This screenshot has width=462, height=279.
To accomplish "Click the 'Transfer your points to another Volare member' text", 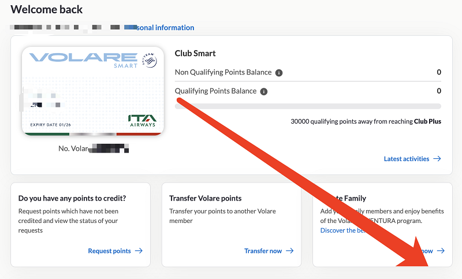I will (222, 216).
